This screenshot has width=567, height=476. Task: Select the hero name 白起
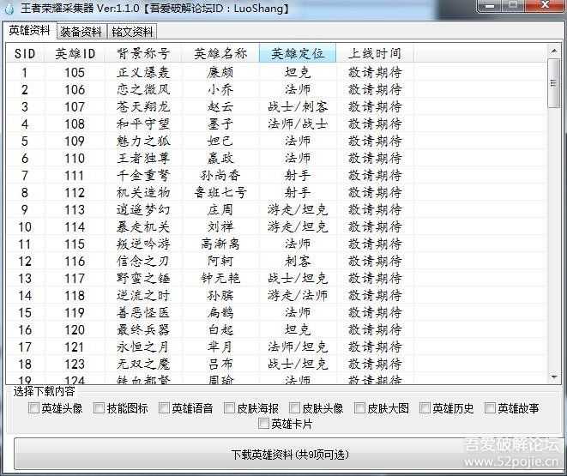220,330
